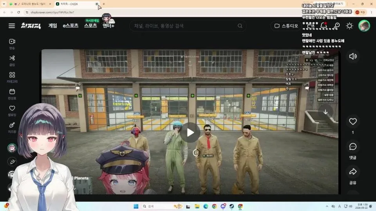Go to next clip down arrow
376x211 pixels.
(325, 112)
